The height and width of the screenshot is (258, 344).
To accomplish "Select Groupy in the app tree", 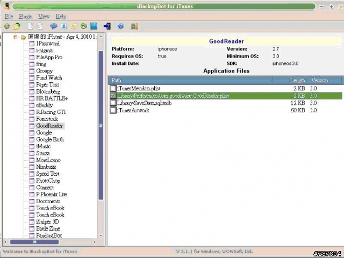I will (x=44, y=71).
